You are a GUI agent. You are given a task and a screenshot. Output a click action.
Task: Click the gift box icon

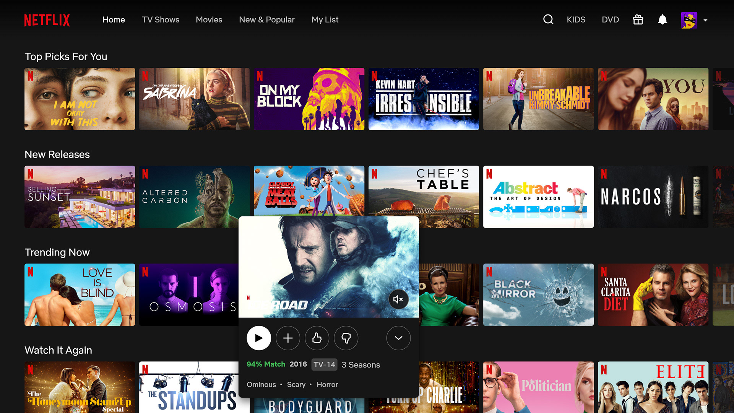tap(638, 20)
